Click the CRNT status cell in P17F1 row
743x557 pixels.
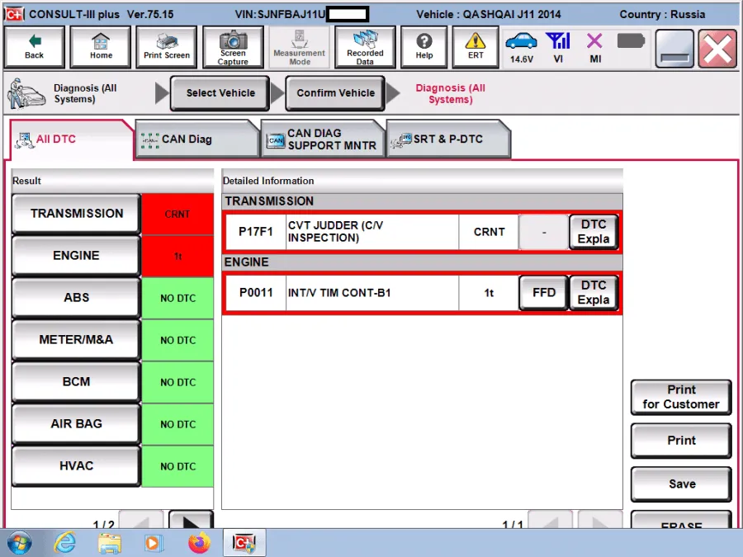(489, 232)
